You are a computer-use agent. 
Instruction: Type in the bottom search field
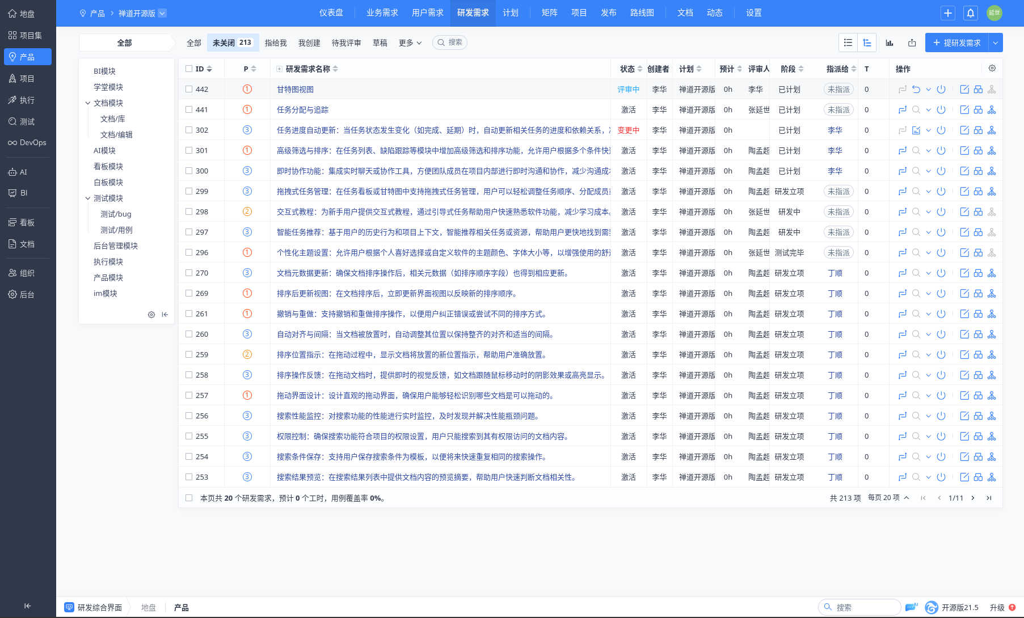click(x=863, y=607)
